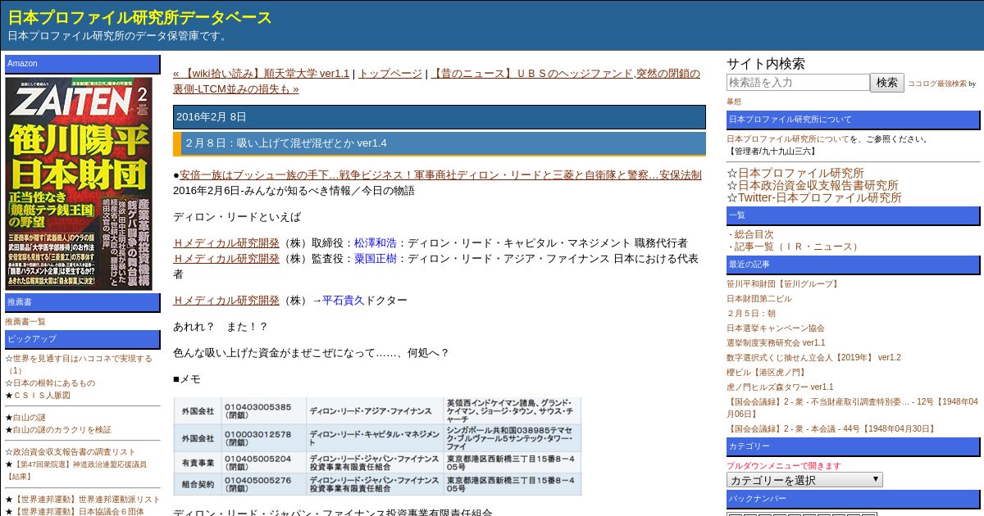Open 推薦書一覧 link in left sidebar

pos(25,321)
